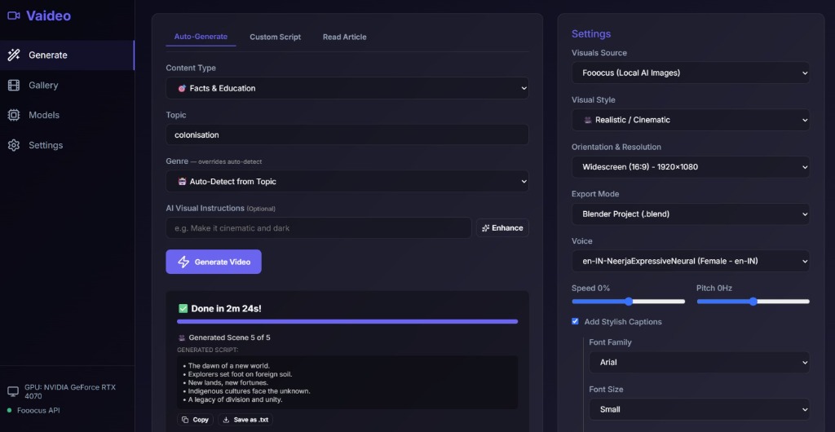Click the Generate magic wand icon
Viewport: 835px width, 432px height.
click(x=14, y=55)
